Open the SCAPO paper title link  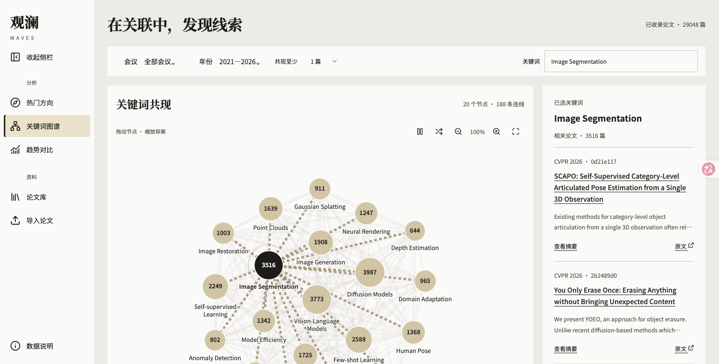pyautogui.click(x=620, y=188)
